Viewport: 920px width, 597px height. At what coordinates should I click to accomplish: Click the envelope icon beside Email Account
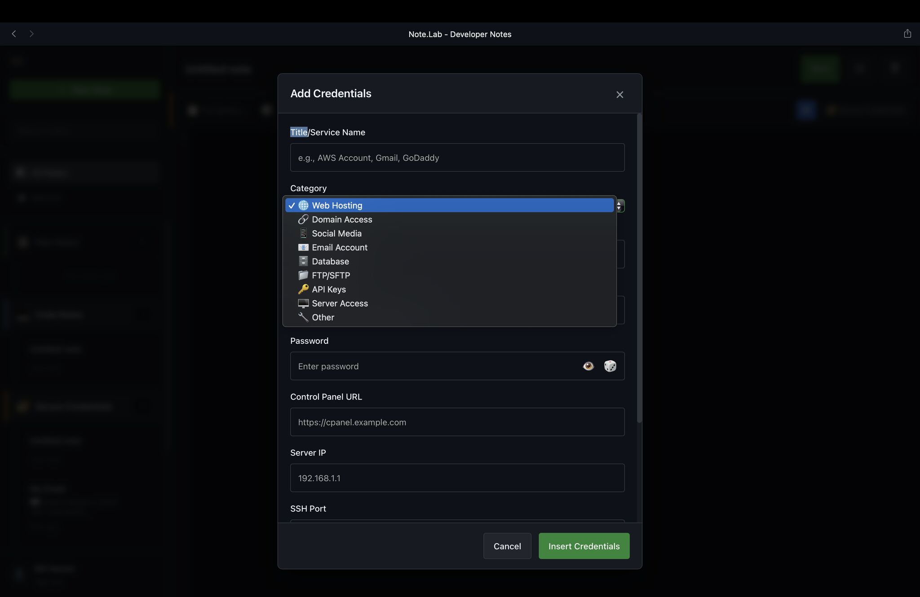(303, 247)
